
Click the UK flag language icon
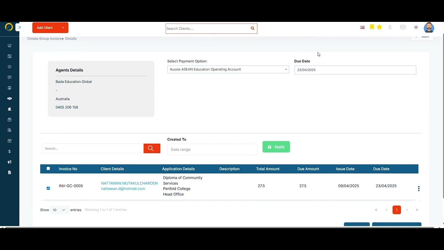(362, 27)
